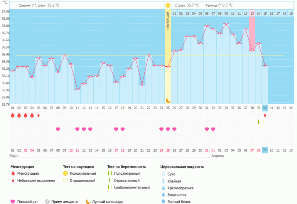The width and height of the screenshot is (297, 204).
Task: Click the temperature data point on cycle day 34
Action: pos(226,24)
